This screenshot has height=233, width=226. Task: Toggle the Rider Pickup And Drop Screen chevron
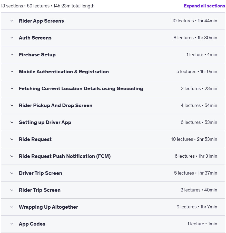tap(12, 106)
